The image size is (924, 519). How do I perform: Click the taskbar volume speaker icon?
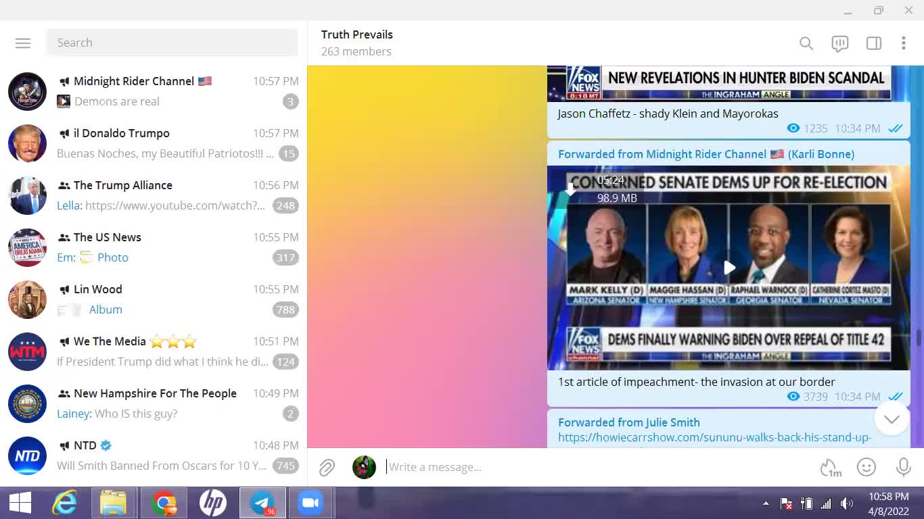(x=846, y=503)
